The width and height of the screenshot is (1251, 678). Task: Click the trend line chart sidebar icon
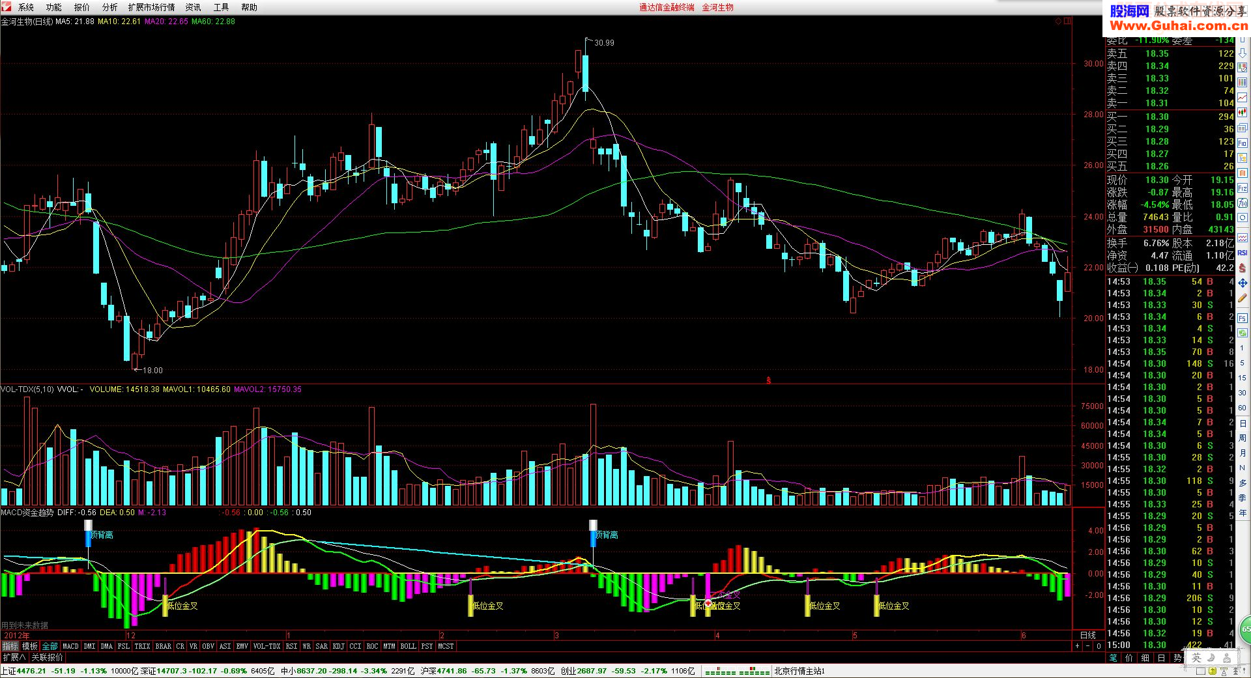click(1243, 97)
